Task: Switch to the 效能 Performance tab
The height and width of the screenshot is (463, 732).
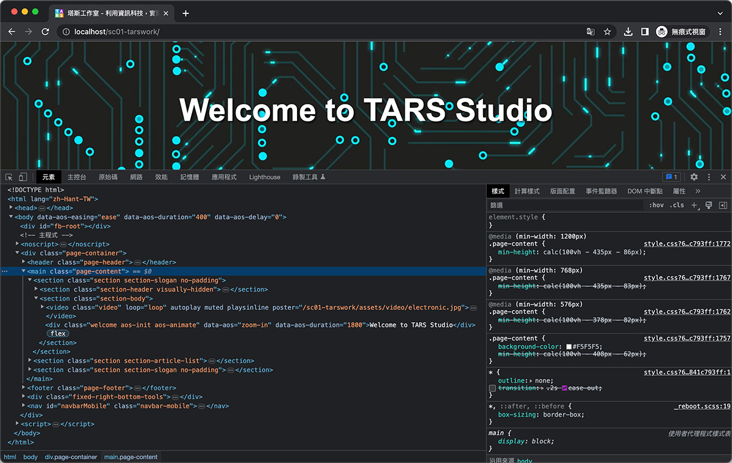Action: (x=161, y=177)
